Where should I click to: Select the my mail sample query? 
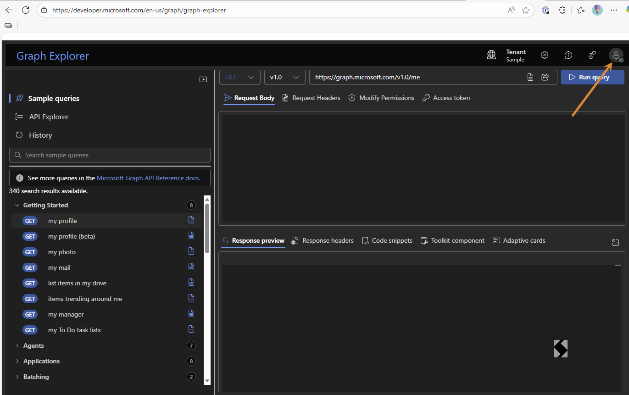point(106,267)
